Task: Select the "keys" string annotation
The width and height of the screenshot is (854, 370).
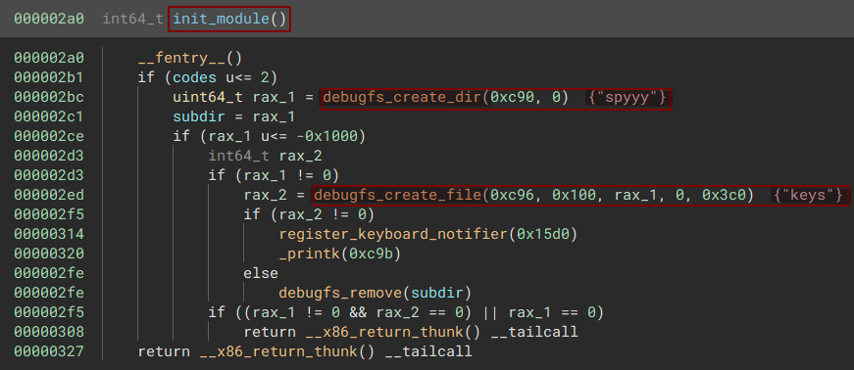Action: (808, 195)
